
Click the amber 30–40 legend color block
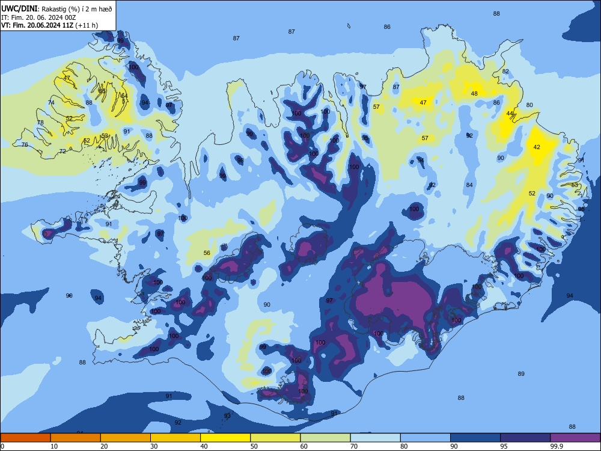pyautogui.click(x=175, y=438)
